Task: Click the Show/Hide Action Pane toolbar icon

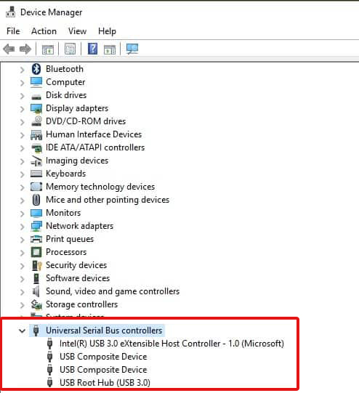Action: [110, 49]
